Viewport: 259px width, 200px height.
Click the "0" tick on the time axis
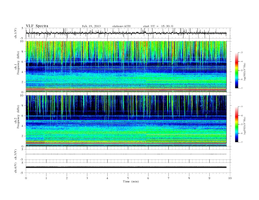click(26, 178)
